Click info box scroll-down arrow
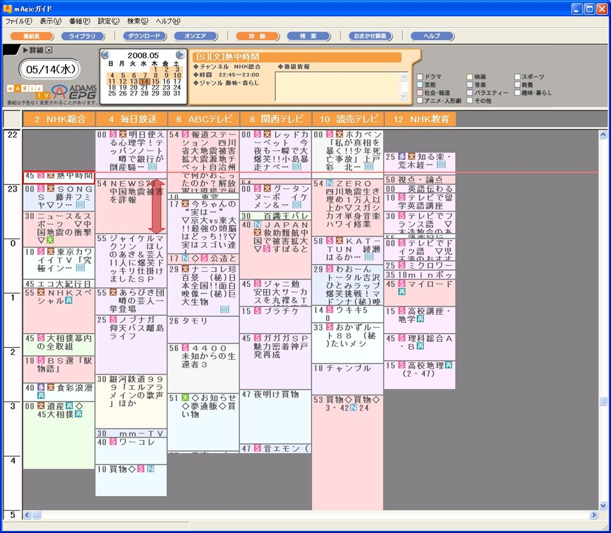 [404, 95]
